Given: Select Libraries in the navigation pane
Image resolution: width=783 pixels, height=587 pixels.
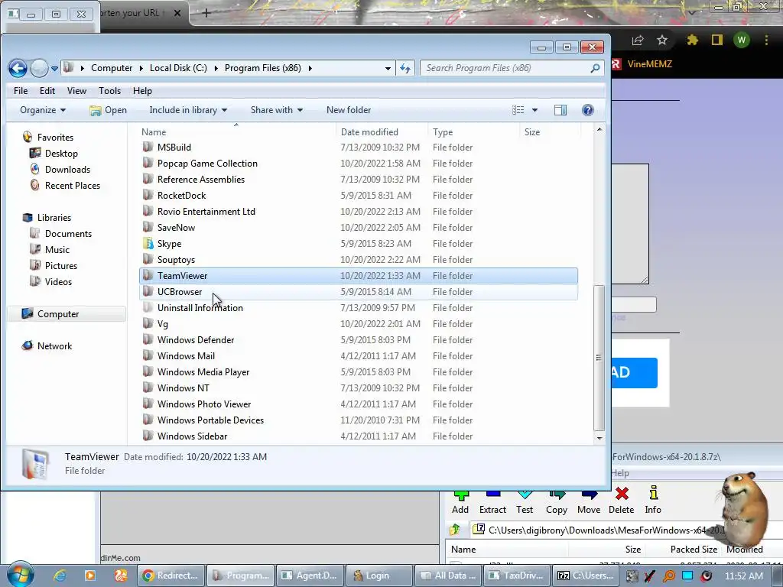Looking at the screenshot, I should (54, 218).
